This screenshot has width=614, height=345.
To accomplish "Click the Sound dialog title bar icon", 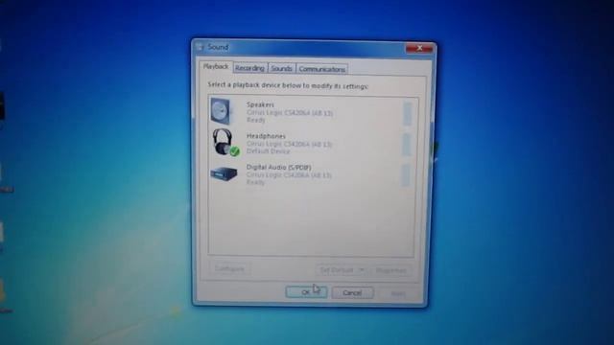I will pos(201,47).
